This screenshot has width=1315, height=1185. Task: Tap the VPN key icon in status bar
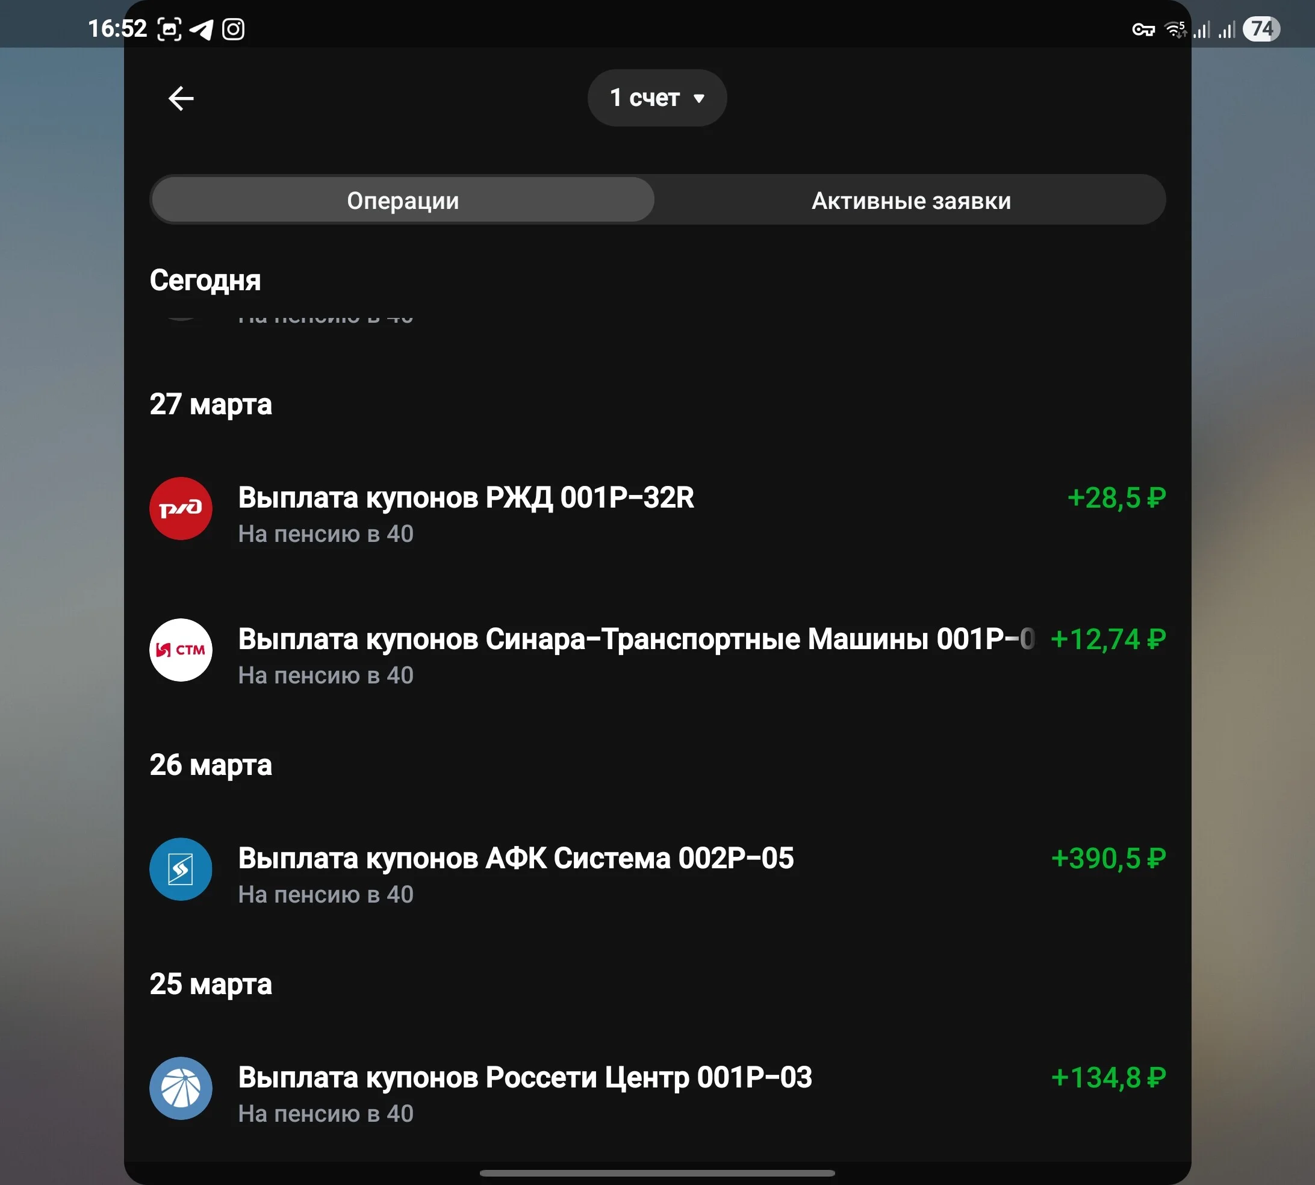click(x=1143, y=30)
